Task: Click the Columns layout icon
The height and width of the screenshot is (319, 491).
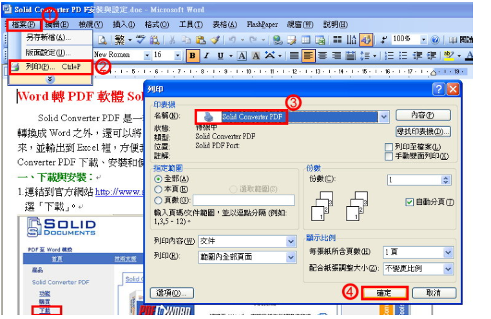Action: [337, 40]
